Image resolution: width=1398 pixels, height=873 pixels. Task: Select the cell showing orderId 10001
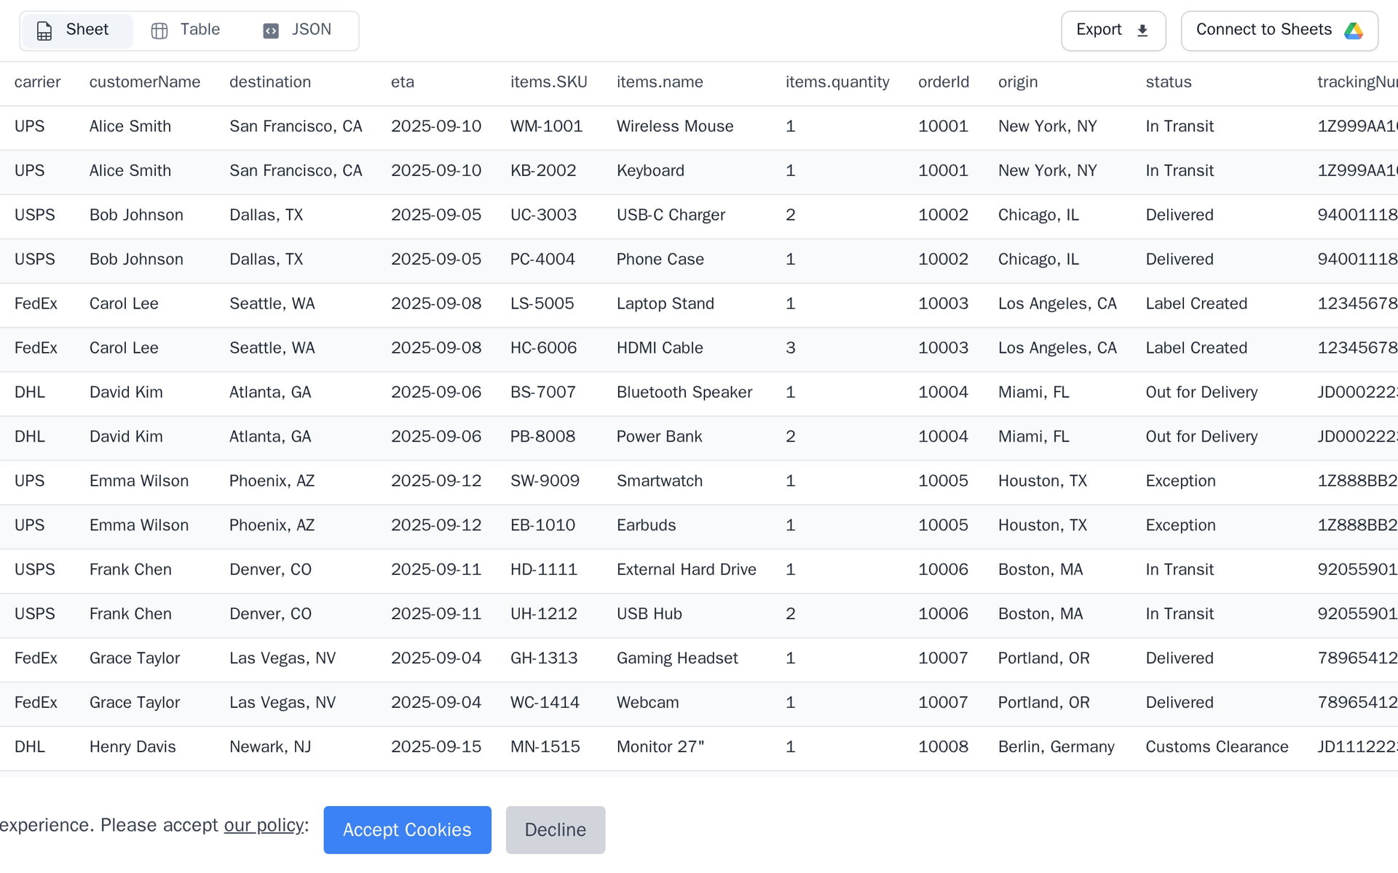click(943, 126)
